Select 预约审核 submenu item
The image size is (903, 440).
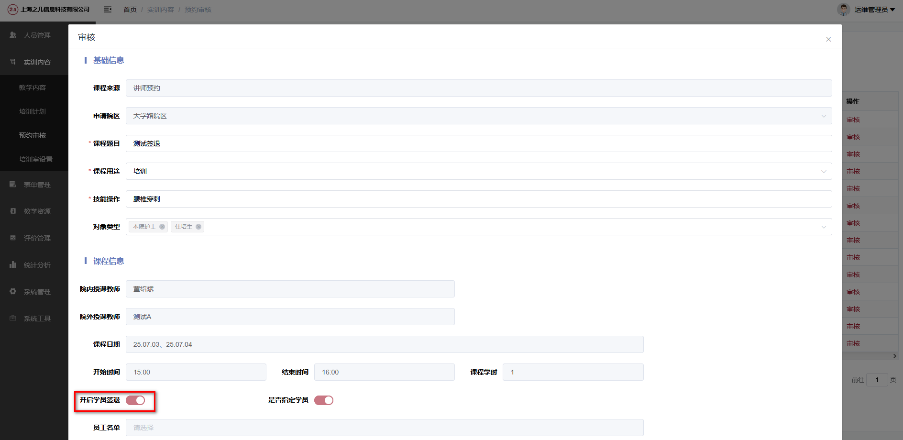(33, 135)
